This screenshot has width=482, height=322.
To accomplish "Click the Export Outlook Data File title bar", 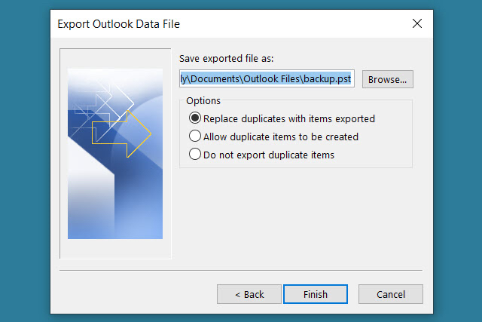I will 226,23.
